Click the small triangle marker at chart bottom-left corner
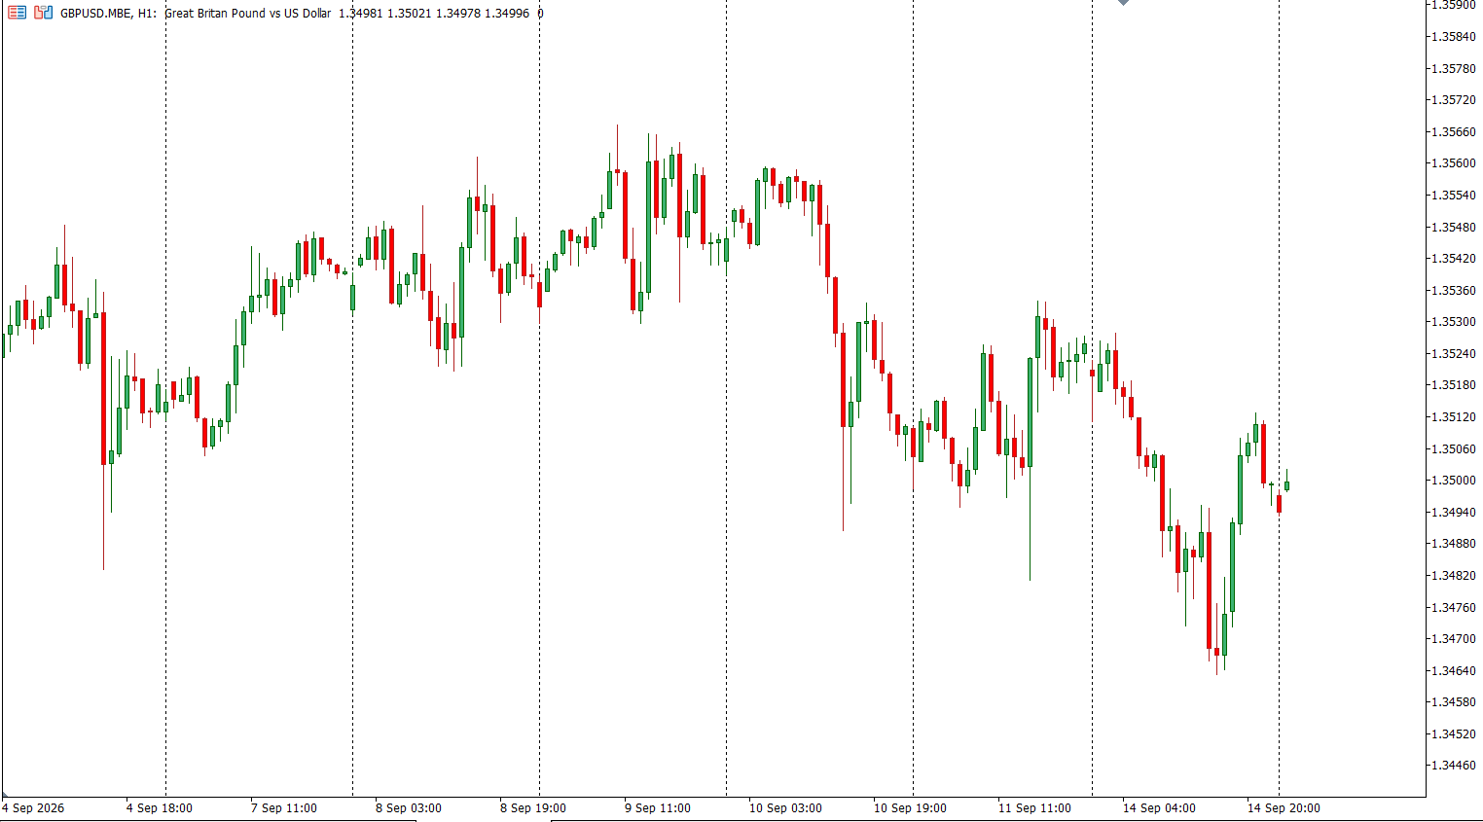This screenshot has width=1483, height=822. tap(4, 795)
